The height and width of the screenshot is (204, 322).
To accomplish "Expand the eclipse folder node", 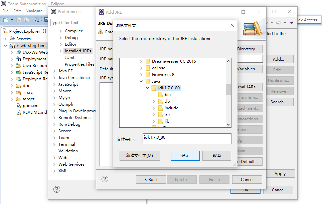I will (x=141, y=68).
